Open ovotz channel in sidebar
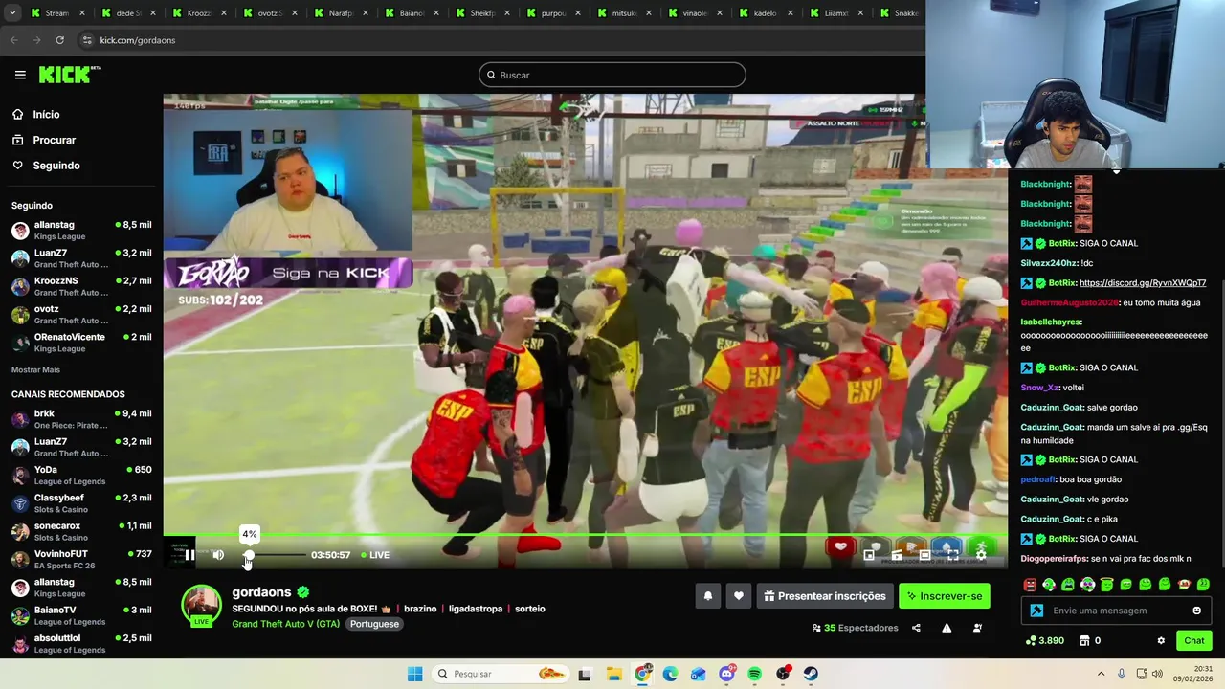The image size is (1225, 689). [x=81, y=315]
